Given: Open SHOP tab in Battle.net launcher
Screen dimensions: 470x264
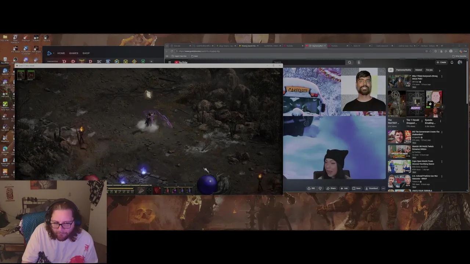Looking at the screenshot, I should click(x=86, y=53).
